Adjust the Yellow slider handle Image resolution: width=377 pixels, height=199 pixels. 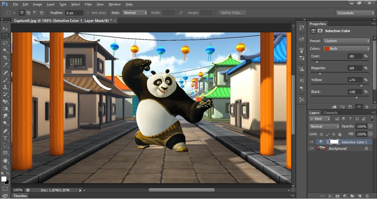[361, 86]
